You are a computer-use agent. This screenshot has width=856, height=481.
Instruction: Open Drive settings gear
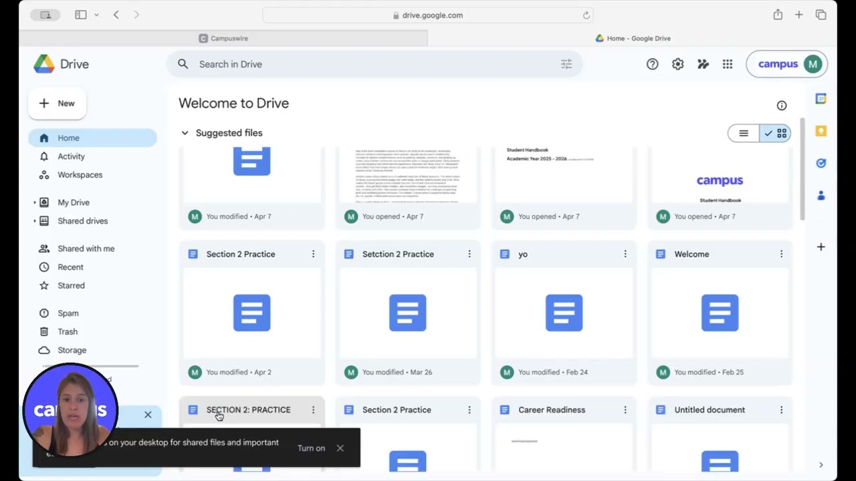coord(677,64)
